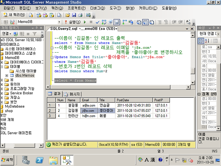Click the Categorized view icon in Properties panel
Image resolution: width=221 pixels, height=166 pixels.
coord(201,41)
